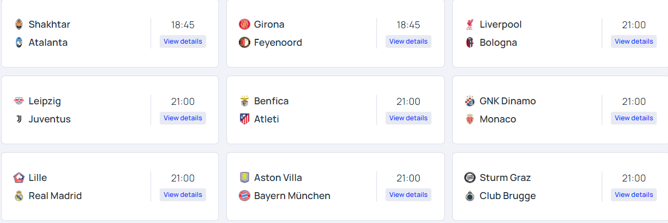668x223 pixels.
Task: Click the Liverpool club crest icon
Action: (x=470, y=24)
